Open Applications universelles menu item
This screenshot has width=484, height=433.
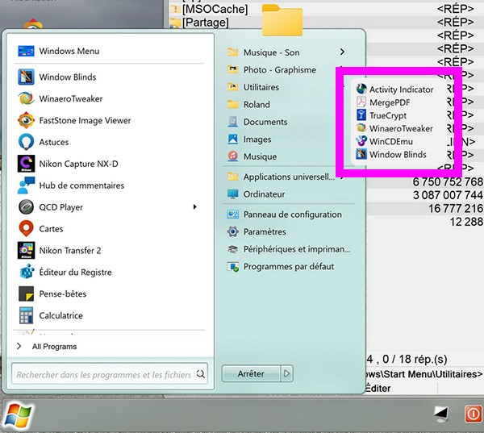pos(286,177)
